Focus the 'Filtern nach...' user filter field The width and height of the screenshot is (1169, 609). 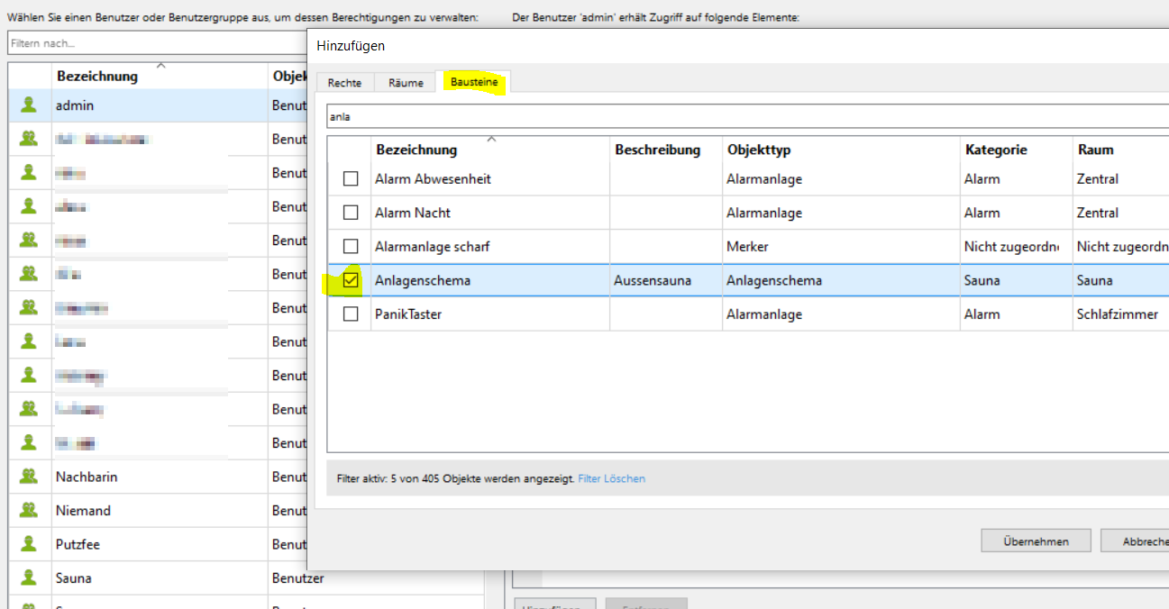(153, 43)
